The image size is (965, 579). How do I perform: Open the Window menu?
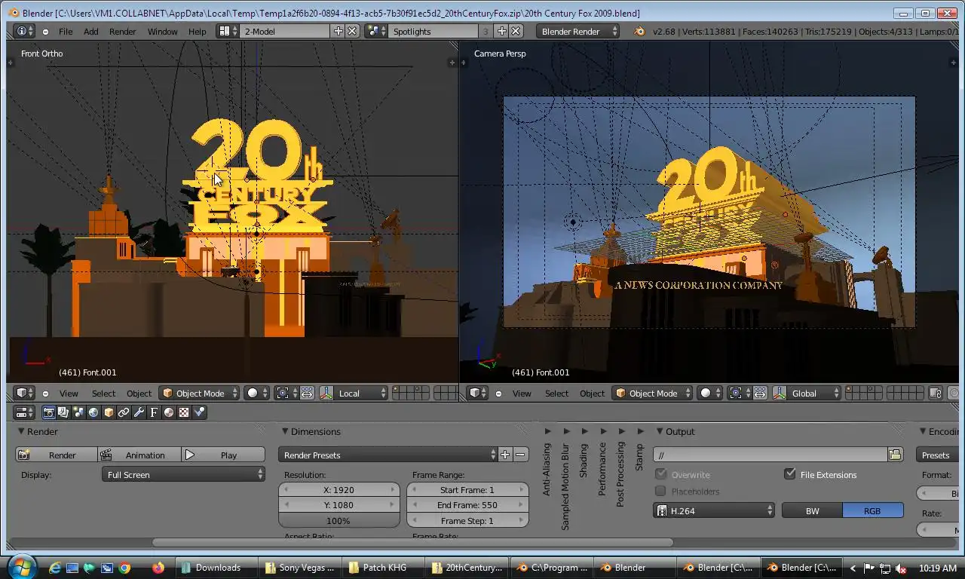tap(162, 31)
